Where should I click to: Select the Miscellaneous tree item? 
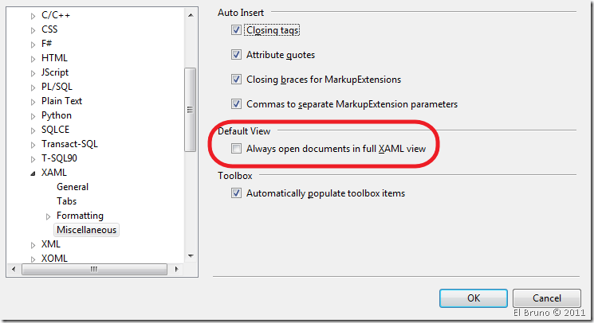point(87,230)
